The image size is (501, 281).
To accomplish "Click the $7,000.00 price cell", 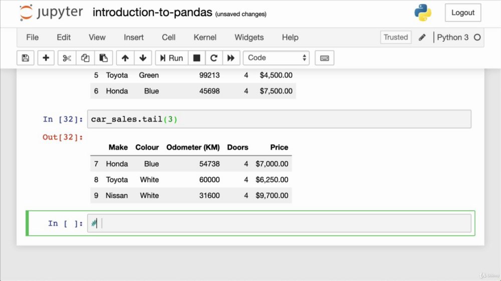I will pyautogui.click(x=272, y=164).
